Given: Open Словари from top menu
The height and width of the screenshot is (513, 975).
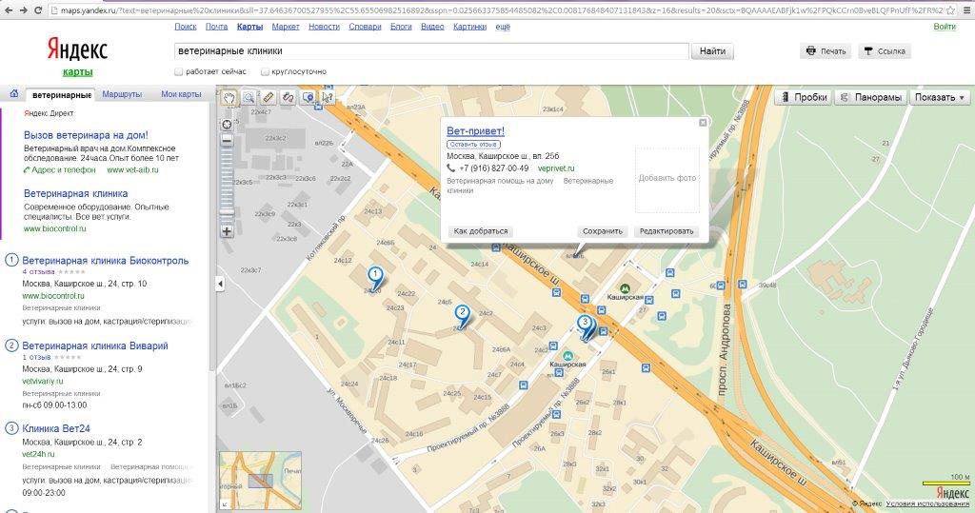Looking at the screenshot, I should (365, 27).
